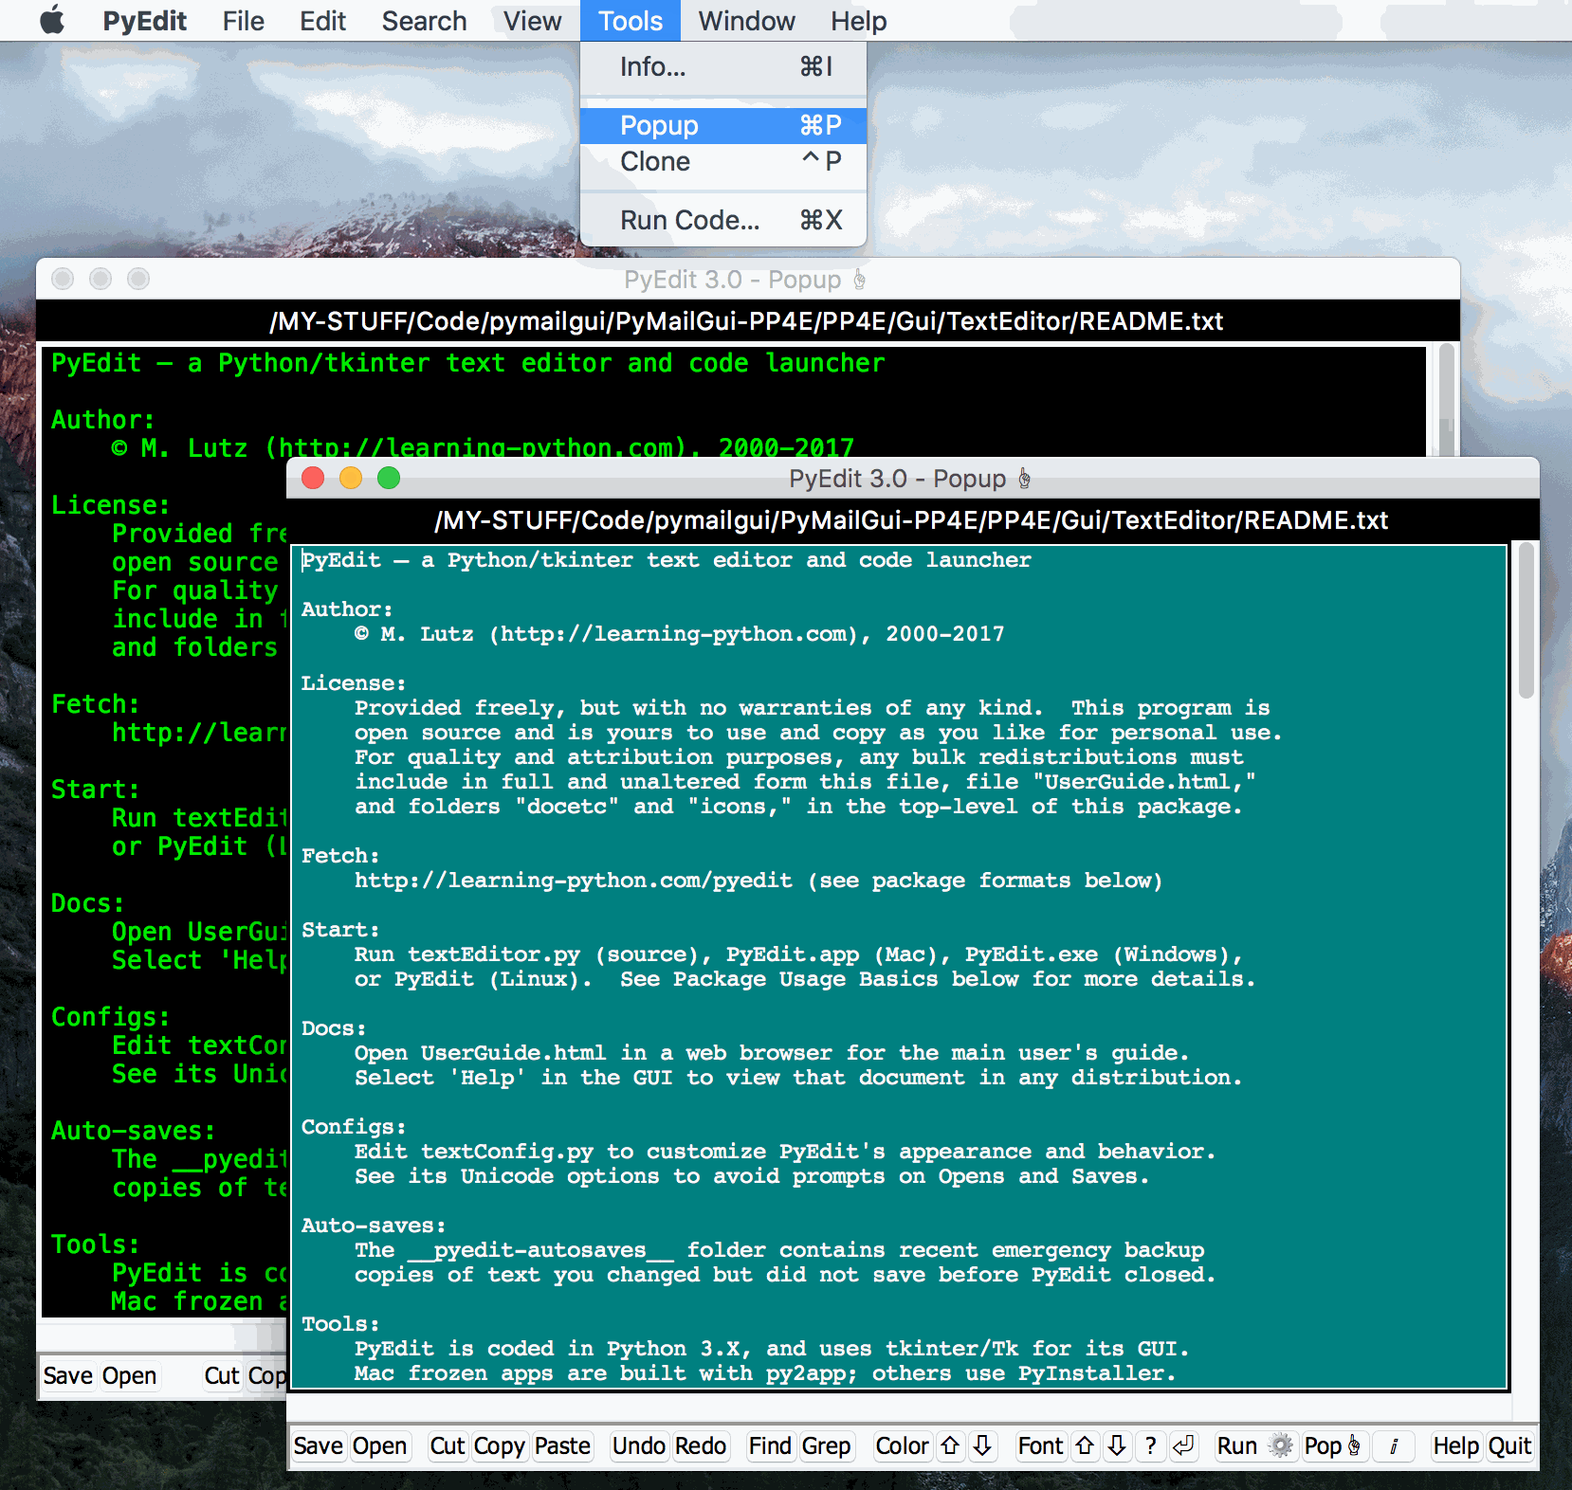
Task: Click inside the teal text editing area
Action: point(899,967)
